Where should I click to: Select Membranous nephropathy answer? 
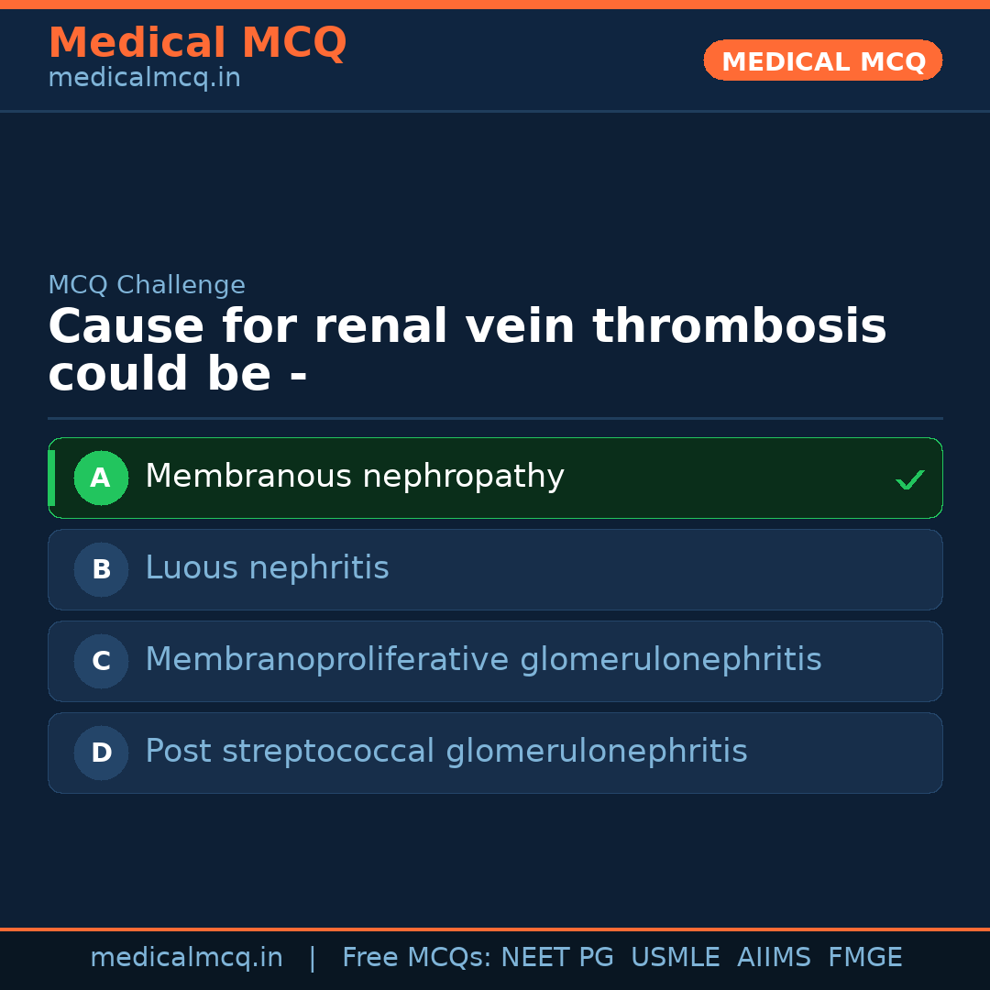(355, 477)
